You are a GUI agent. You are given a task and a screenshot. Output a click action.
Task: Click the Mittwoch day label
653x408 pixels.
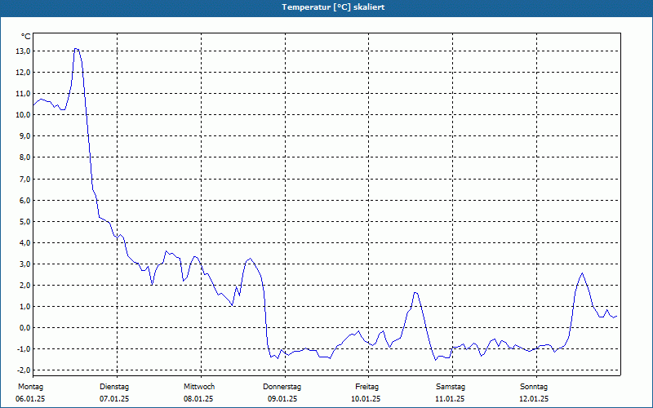[x=199, y=386]
